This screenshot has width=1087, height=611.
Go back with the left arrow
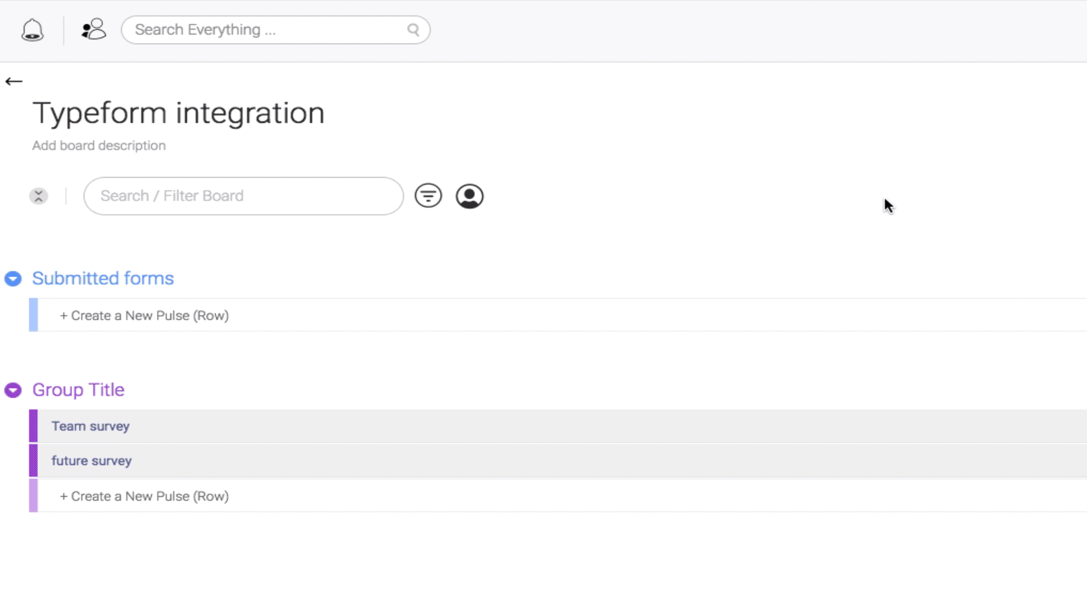click(x=14, y=81)
